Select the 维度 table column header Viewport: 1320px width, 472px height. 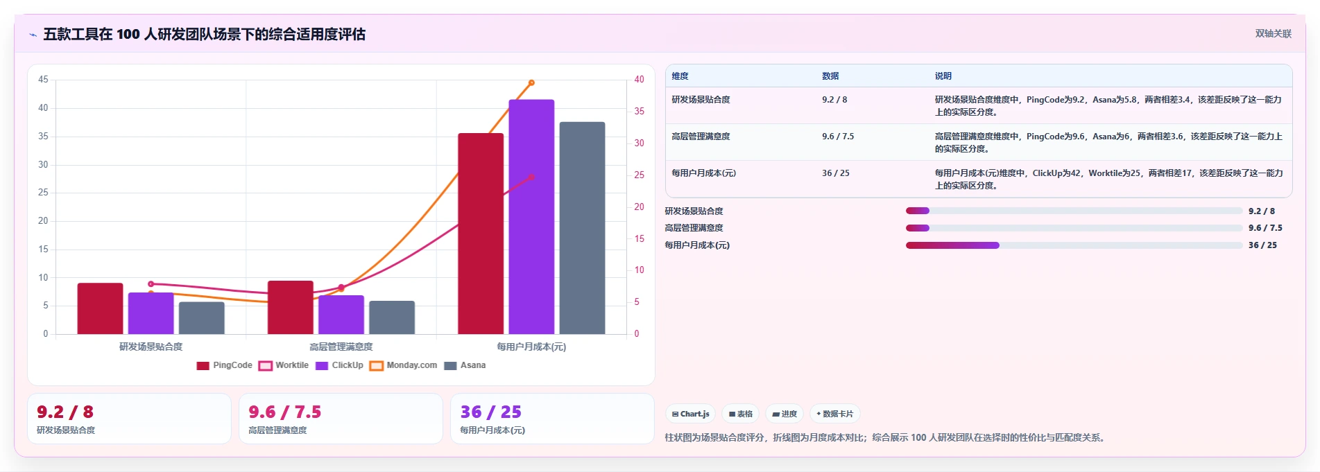(x=680, y=76)
